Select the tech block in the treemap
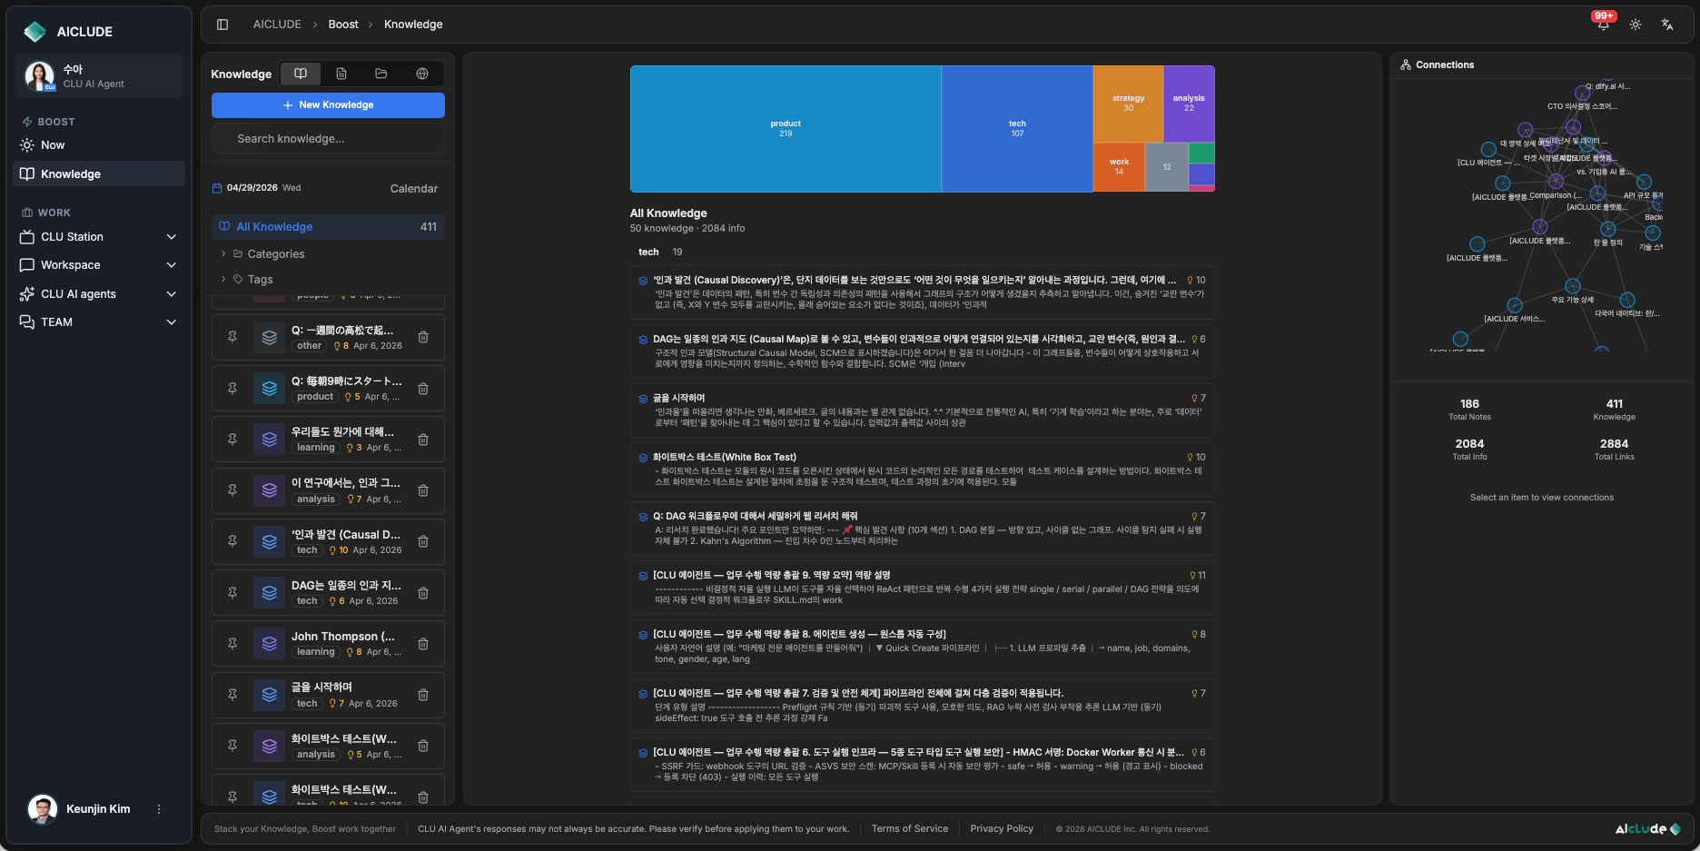The height and width of the screenshot is (851, 1700). click(x=1017, y=128)
